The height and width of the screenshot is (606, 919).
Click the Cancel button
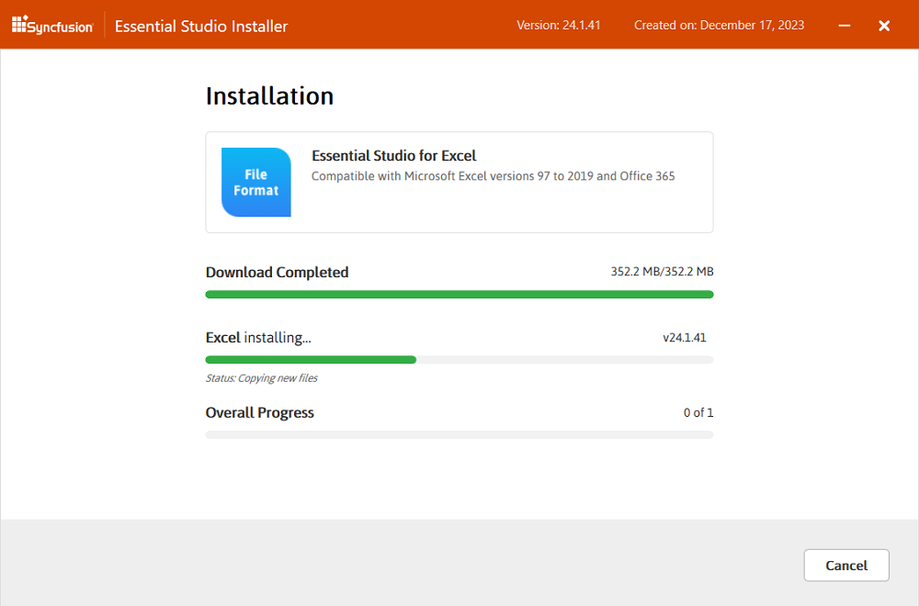(x=845, y=565)
